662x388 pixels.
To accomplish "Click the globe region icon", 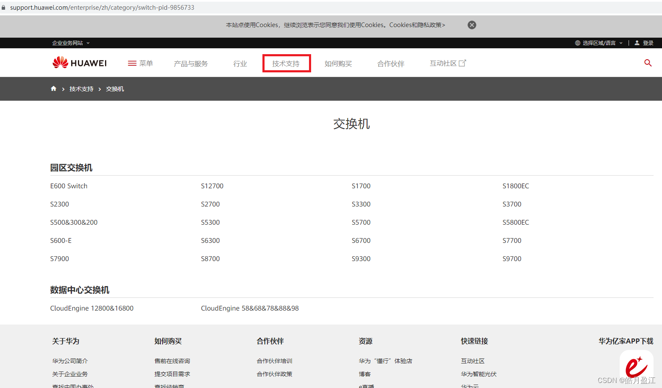I will pos(577,43).
